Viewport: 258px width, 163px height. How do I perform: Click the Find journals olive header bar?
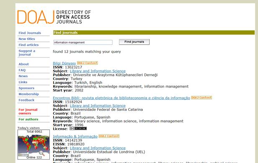(154, 33)
